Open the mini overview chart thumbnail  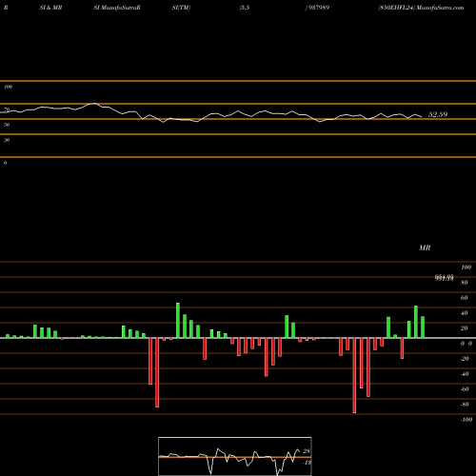pos(235,456)
